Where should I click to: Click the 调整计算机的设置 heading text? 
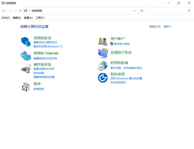[x=34, y=27]
